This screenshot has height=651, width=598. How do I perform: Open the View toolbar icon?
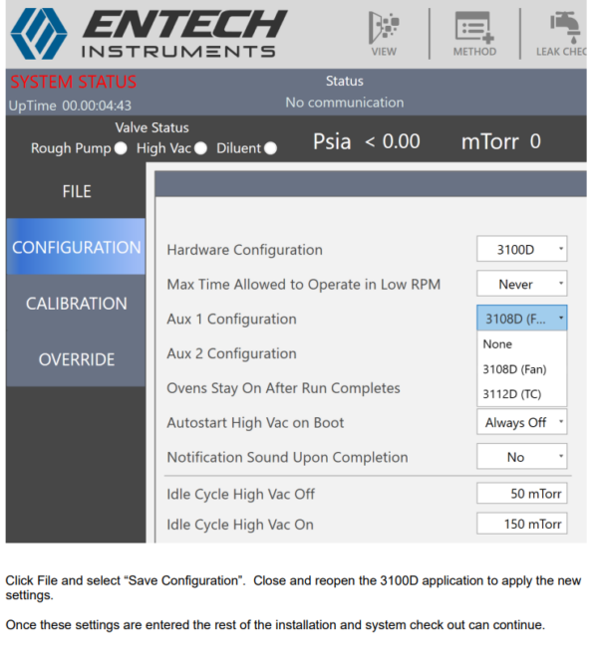tap(383, 33)
